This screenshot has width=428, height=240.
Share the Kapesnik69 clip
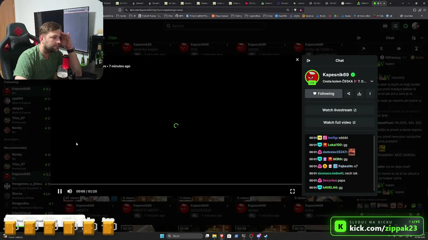point(348,94)
